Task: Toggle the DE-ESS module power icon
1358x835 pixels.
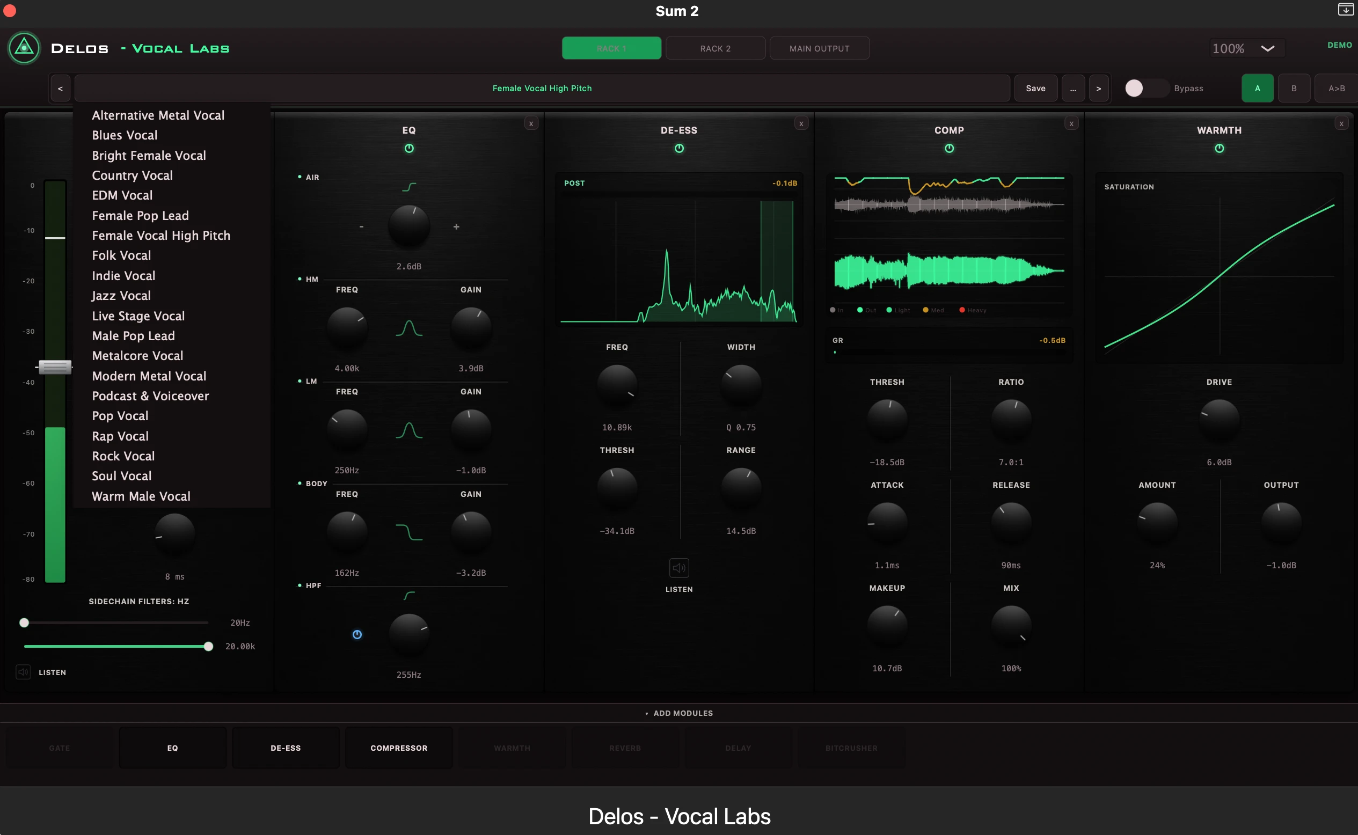Action: click(x=678, y=148)
